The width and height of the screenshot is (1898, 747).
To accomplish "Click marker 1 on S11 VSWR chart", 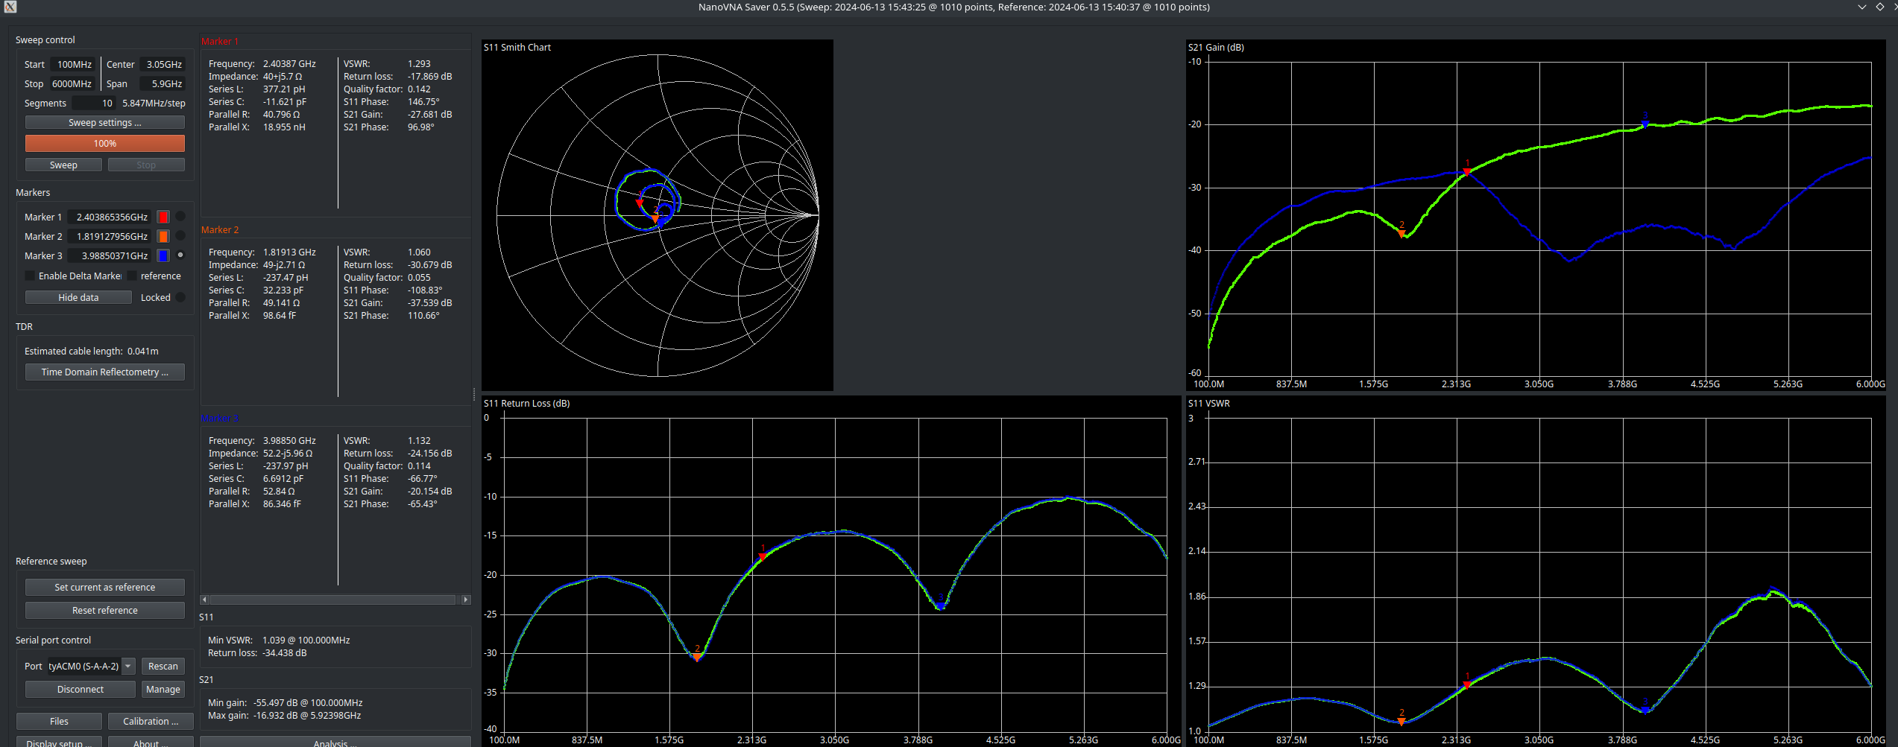I will point(1466,684).
